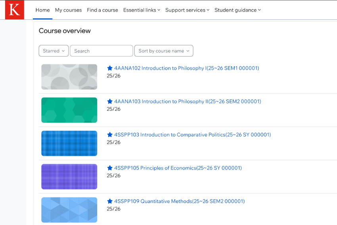Click the light blue triangle thumbnail for Quantitative Methods

69,210
